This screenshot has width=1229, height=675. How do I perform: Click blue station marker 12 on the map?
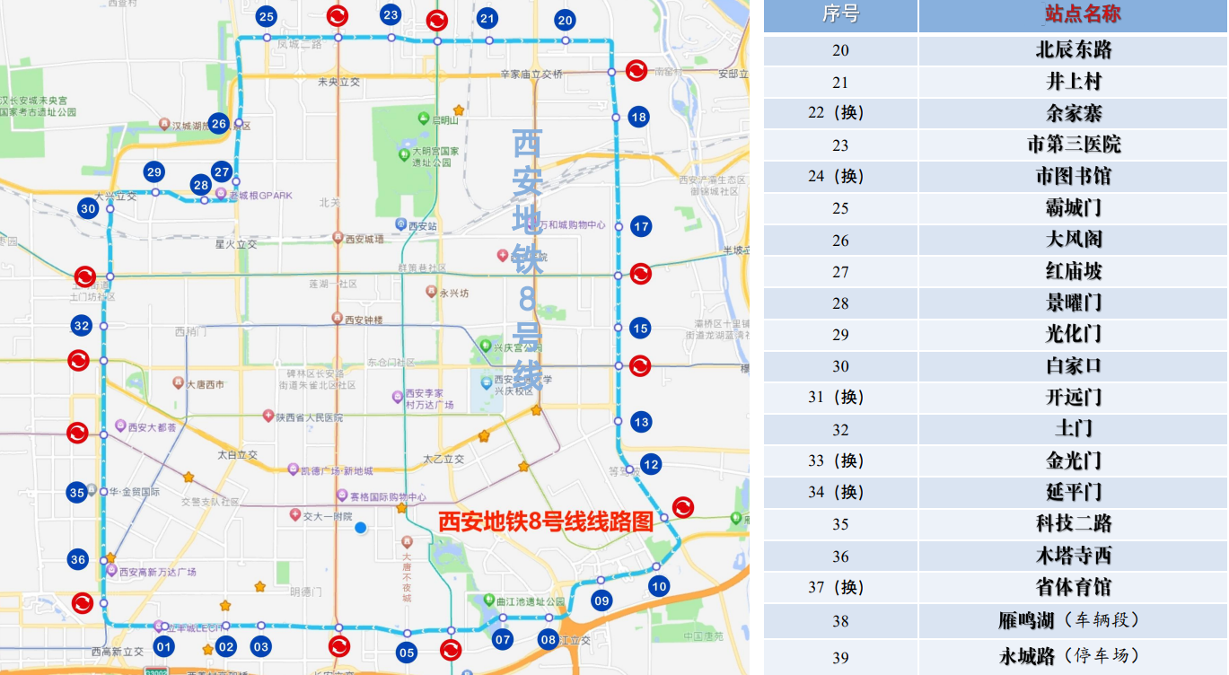point(651,464)
